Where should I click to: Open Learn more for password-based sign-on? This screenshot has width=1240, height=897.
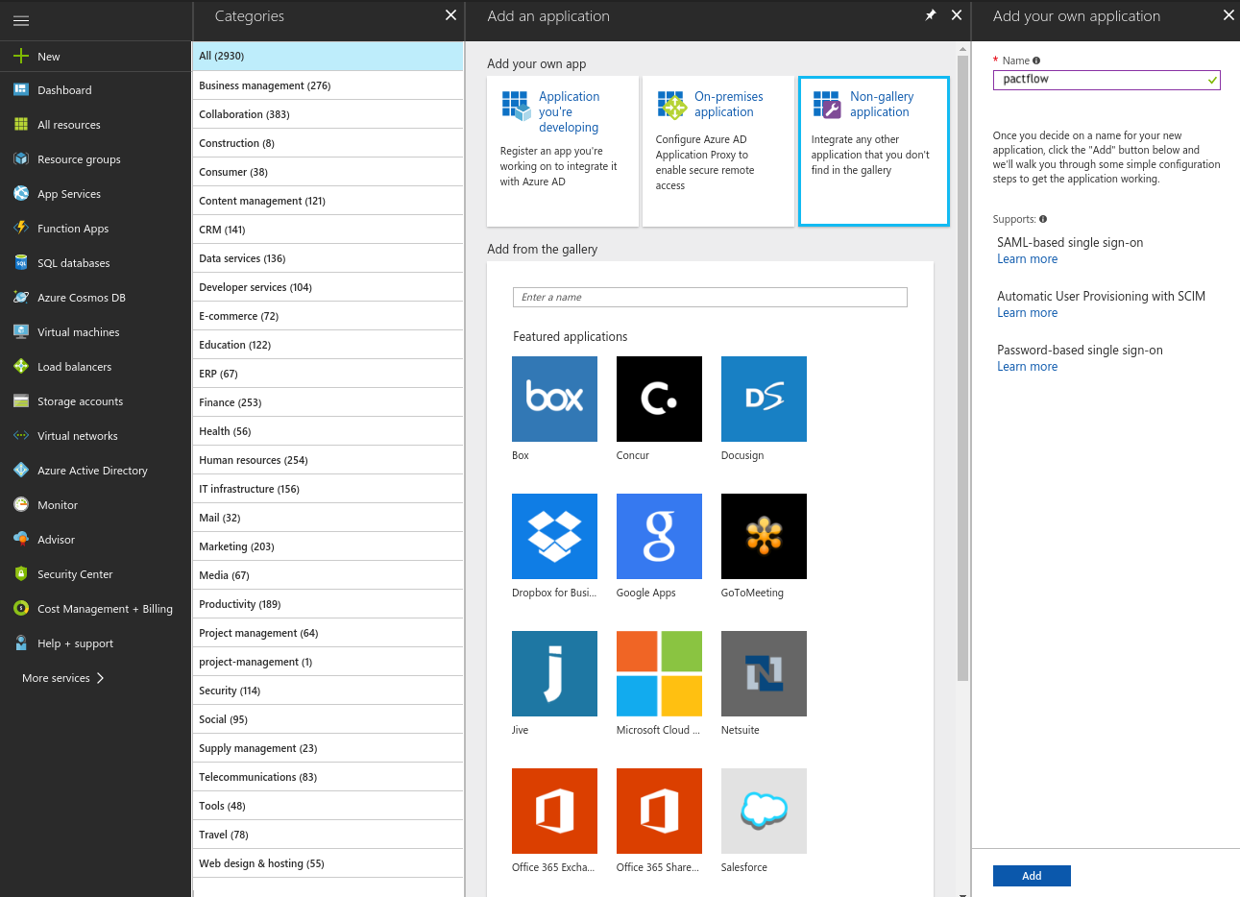pyautogui.click(x=1027, y=367)
